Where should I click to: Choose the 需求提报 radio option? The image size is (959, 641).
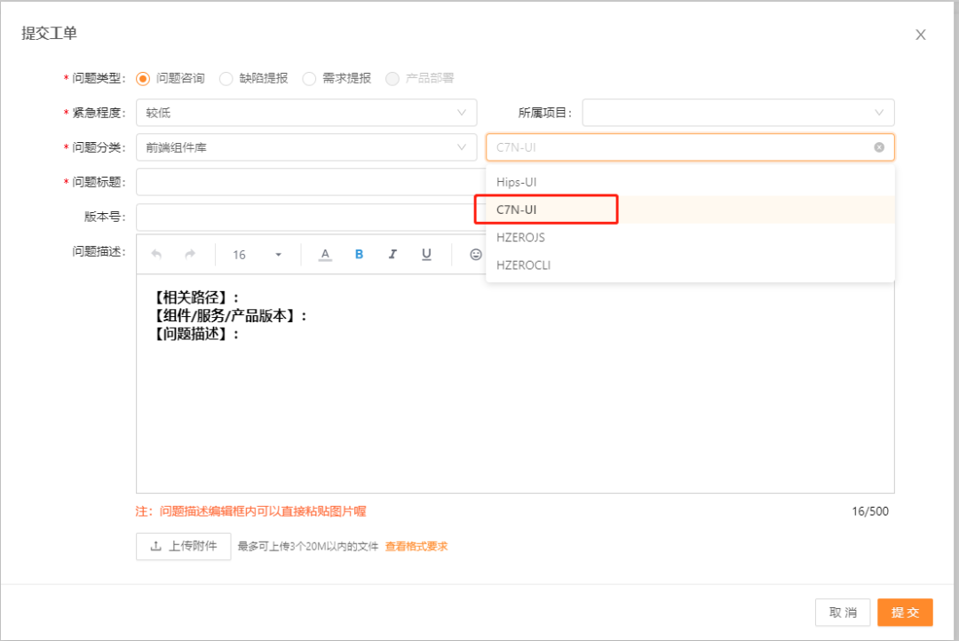(x=309, y=78)
